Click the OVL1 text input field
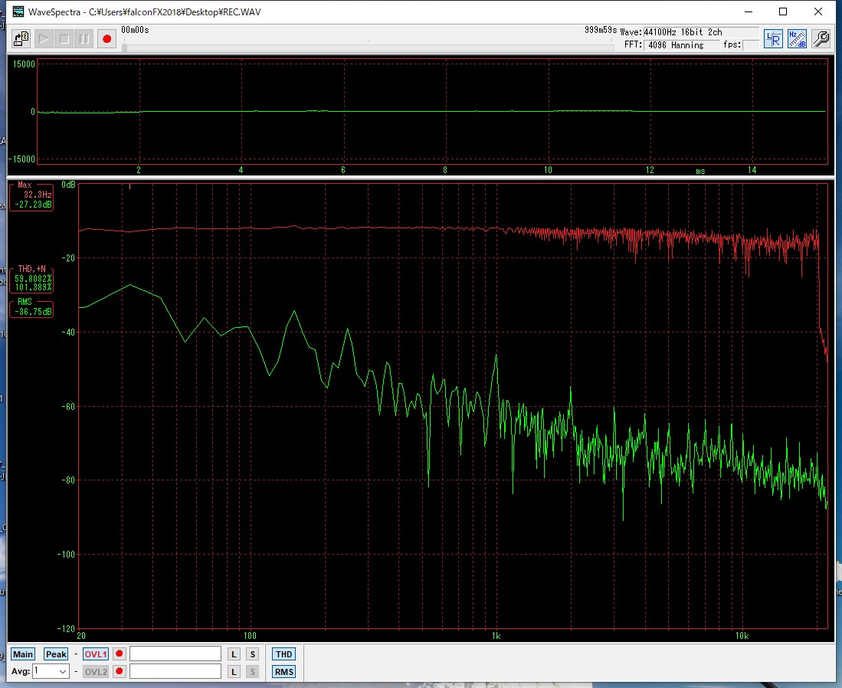Image resolution: width=842 pixels, height=688 pixels. tap(175, 654)
